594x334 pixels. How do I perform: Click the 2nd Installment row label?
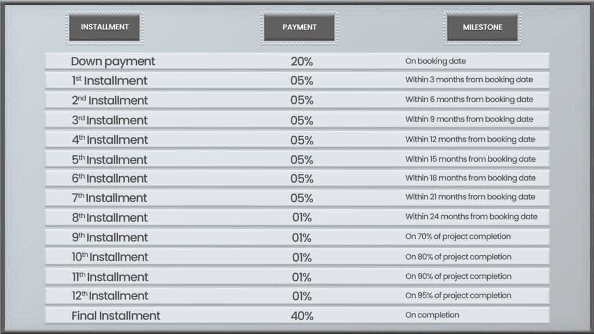(x=110, y=100)
